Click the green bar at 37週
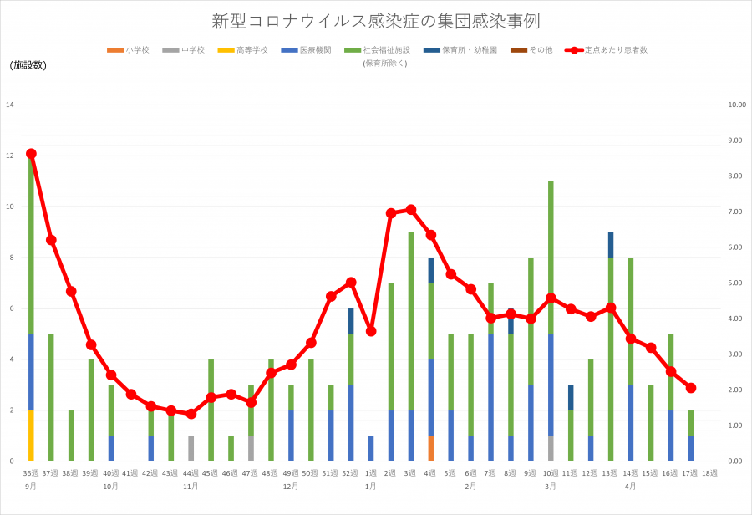Viewport: 752px width, 515px height. [51, 397]
